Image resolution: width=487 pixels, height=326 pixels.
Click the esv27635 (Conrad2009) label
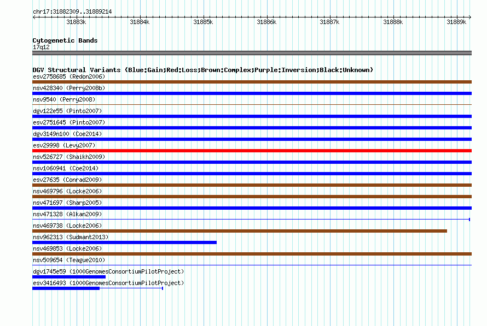(x=67, y=180)
